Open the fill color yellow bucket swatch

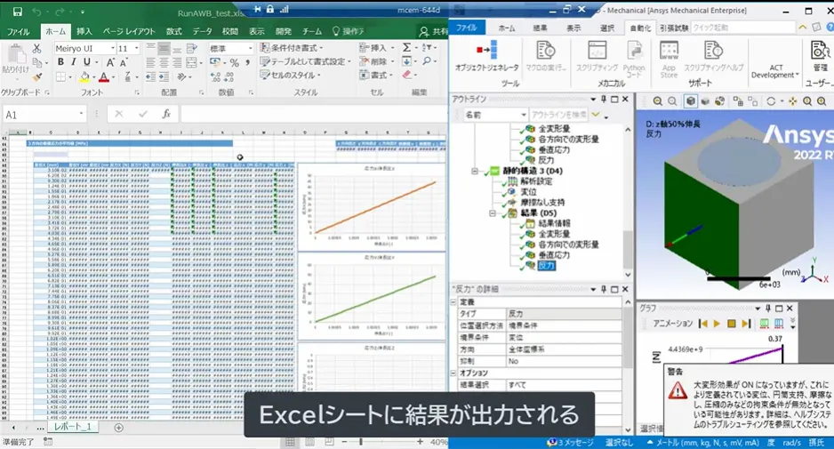(84, 77)
